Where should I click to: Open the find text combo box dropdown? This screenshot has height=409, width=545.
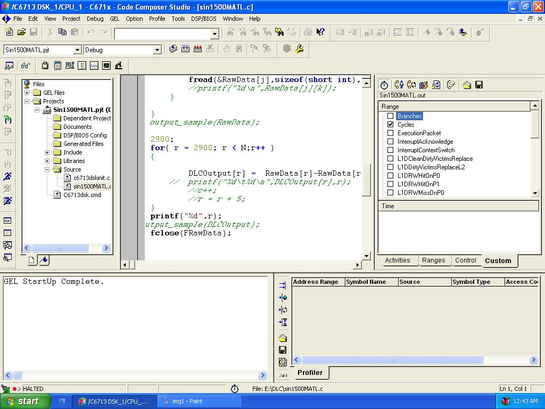tap(214, 34)
